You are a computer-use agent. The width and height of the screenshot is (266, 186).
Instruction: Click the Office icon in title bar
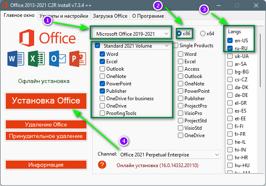(5, 5)
